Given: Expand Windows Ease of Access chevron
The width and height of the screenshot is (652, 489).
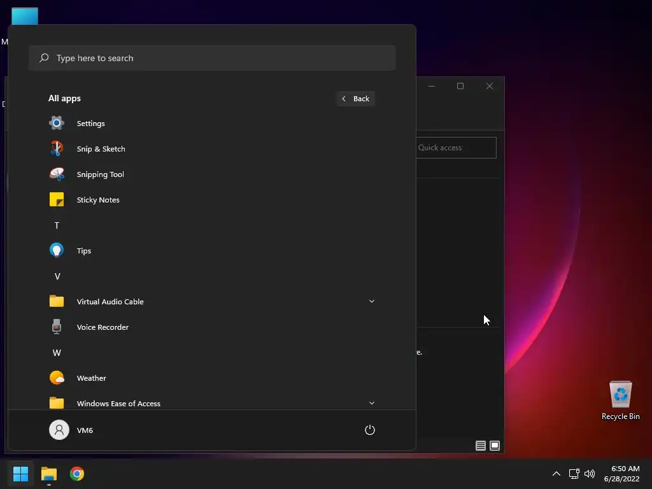Looking at the screenshot, I should click(x=372, y=403).
